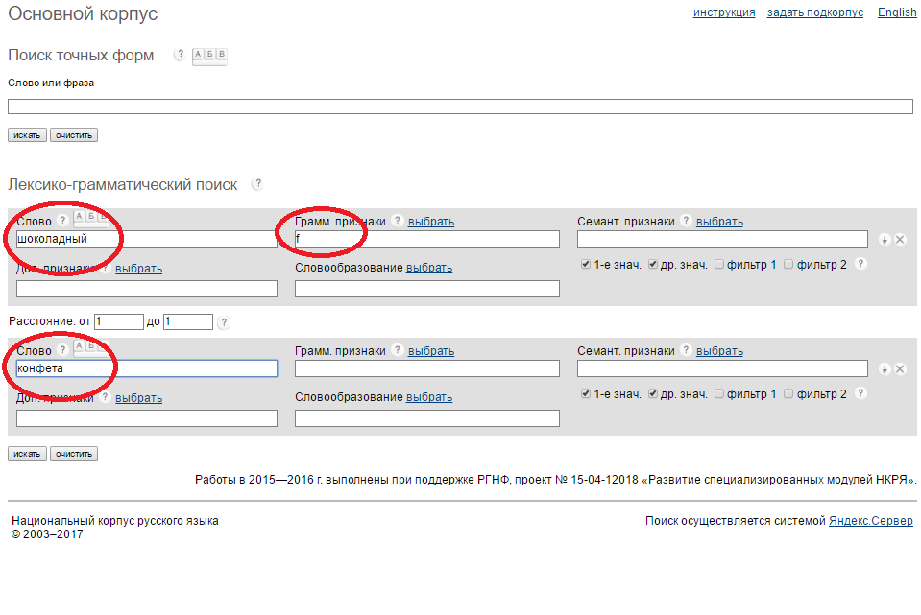Click the Расстояние до field
The height and width of the screenshot is (615, 921).
coord(188,321)
